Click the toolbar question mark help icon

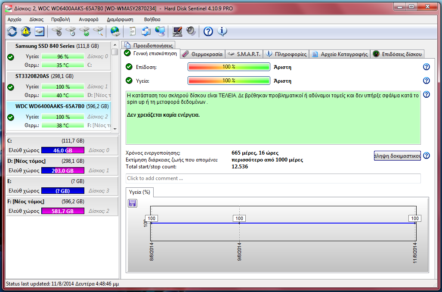click(208, 31)
